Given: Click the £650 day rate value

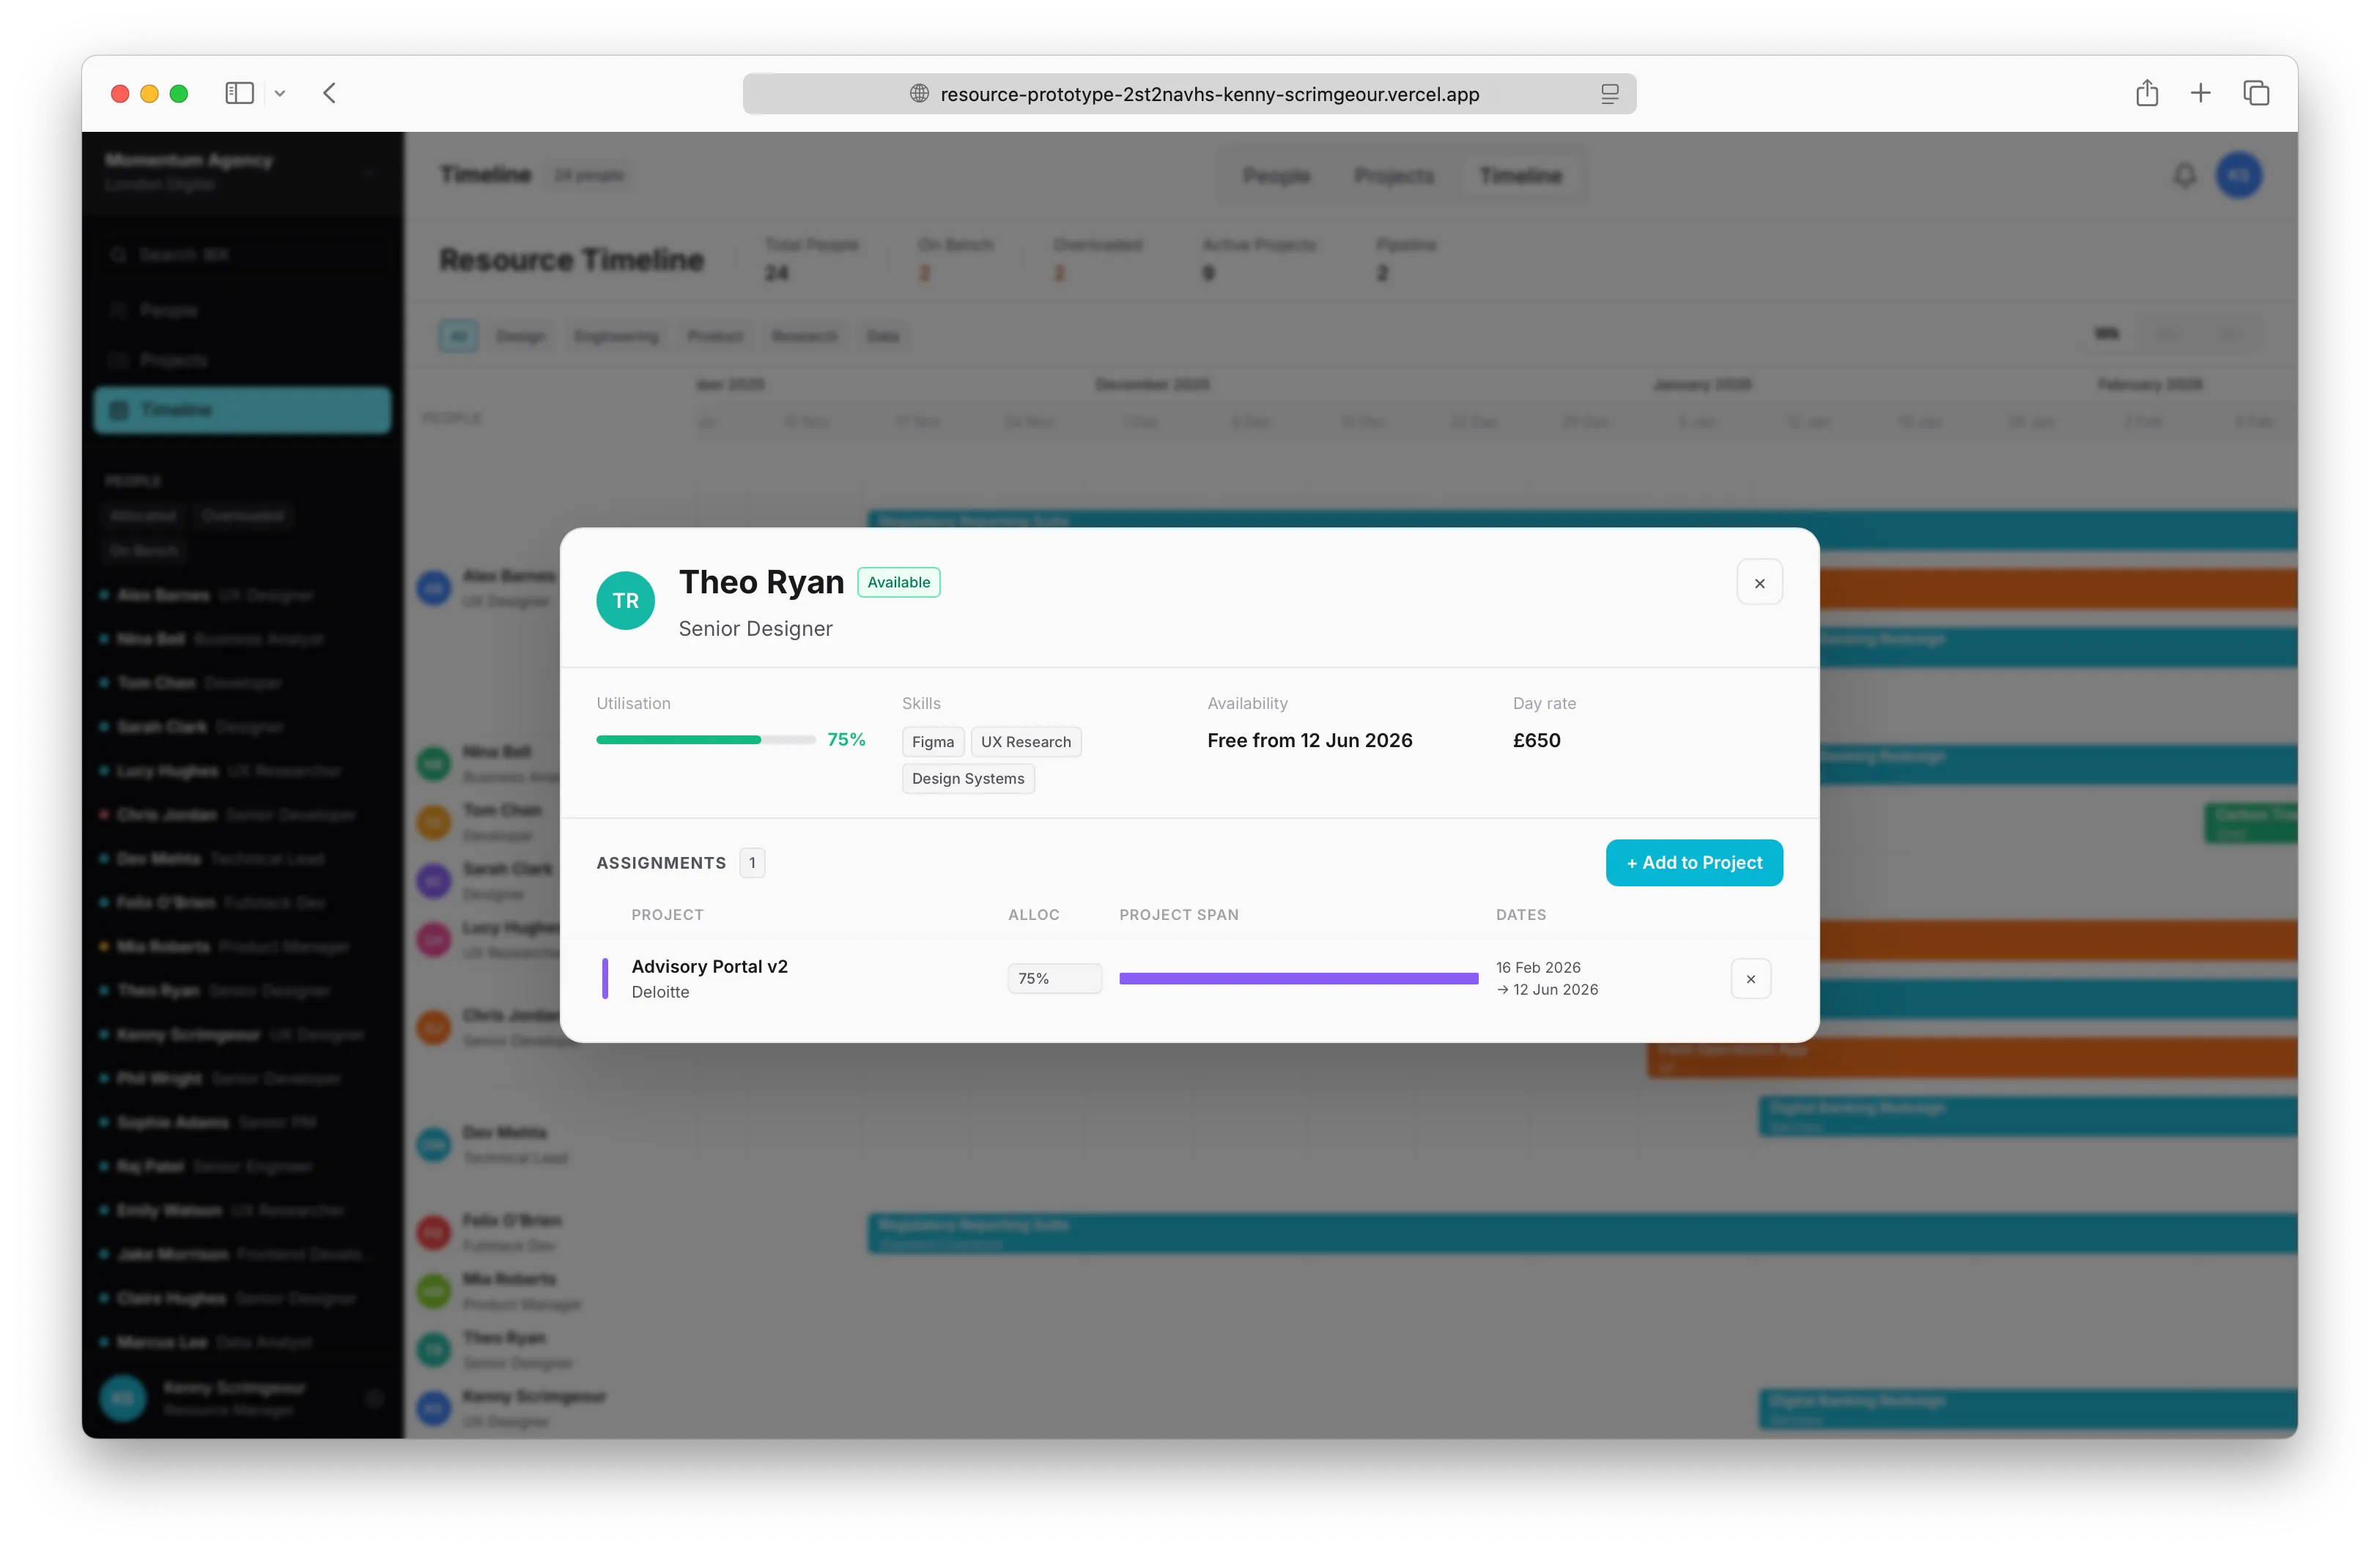Looking at the screenshot, I should coord(1536,741).
